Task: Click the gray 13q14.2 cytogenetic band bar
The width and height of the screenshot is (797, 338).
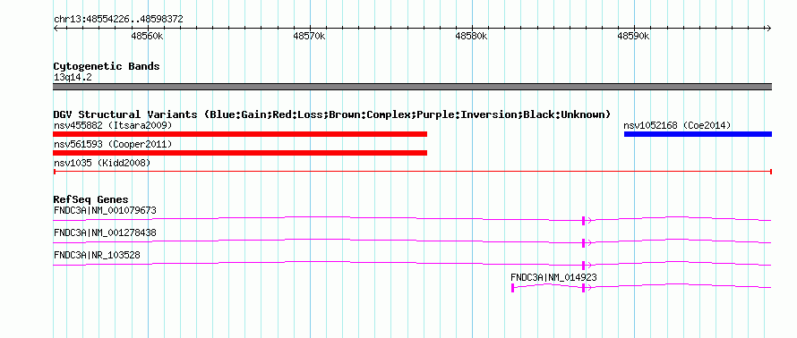Action: point(412,87)
